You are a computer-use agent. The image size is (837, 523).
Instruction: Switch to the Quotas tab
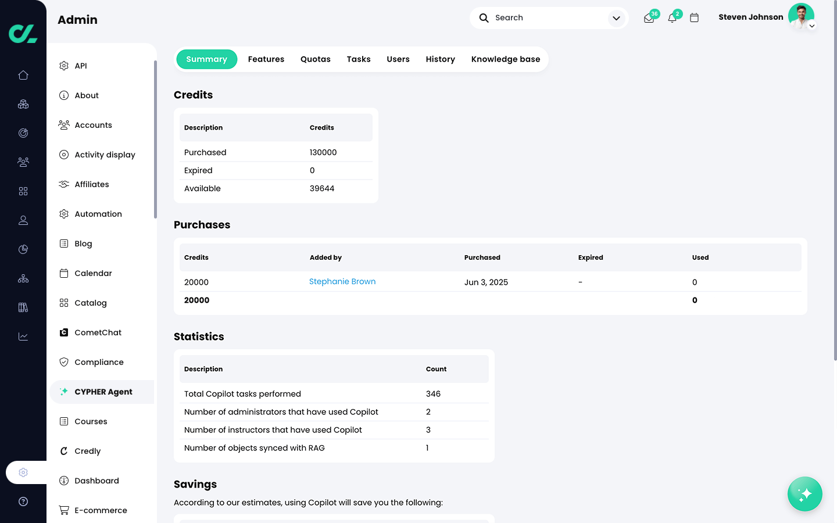click(315, 59)
